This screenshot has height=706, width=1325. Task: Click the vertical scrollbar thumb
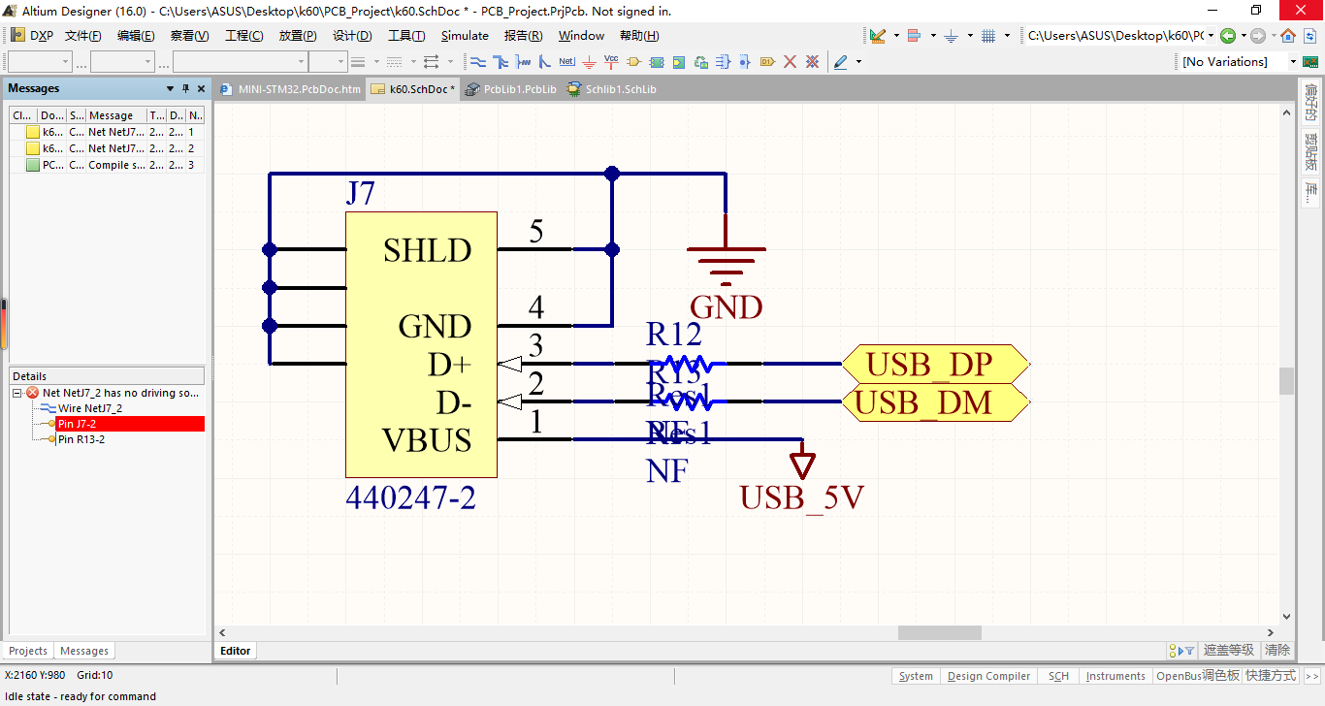point(1287,381)
